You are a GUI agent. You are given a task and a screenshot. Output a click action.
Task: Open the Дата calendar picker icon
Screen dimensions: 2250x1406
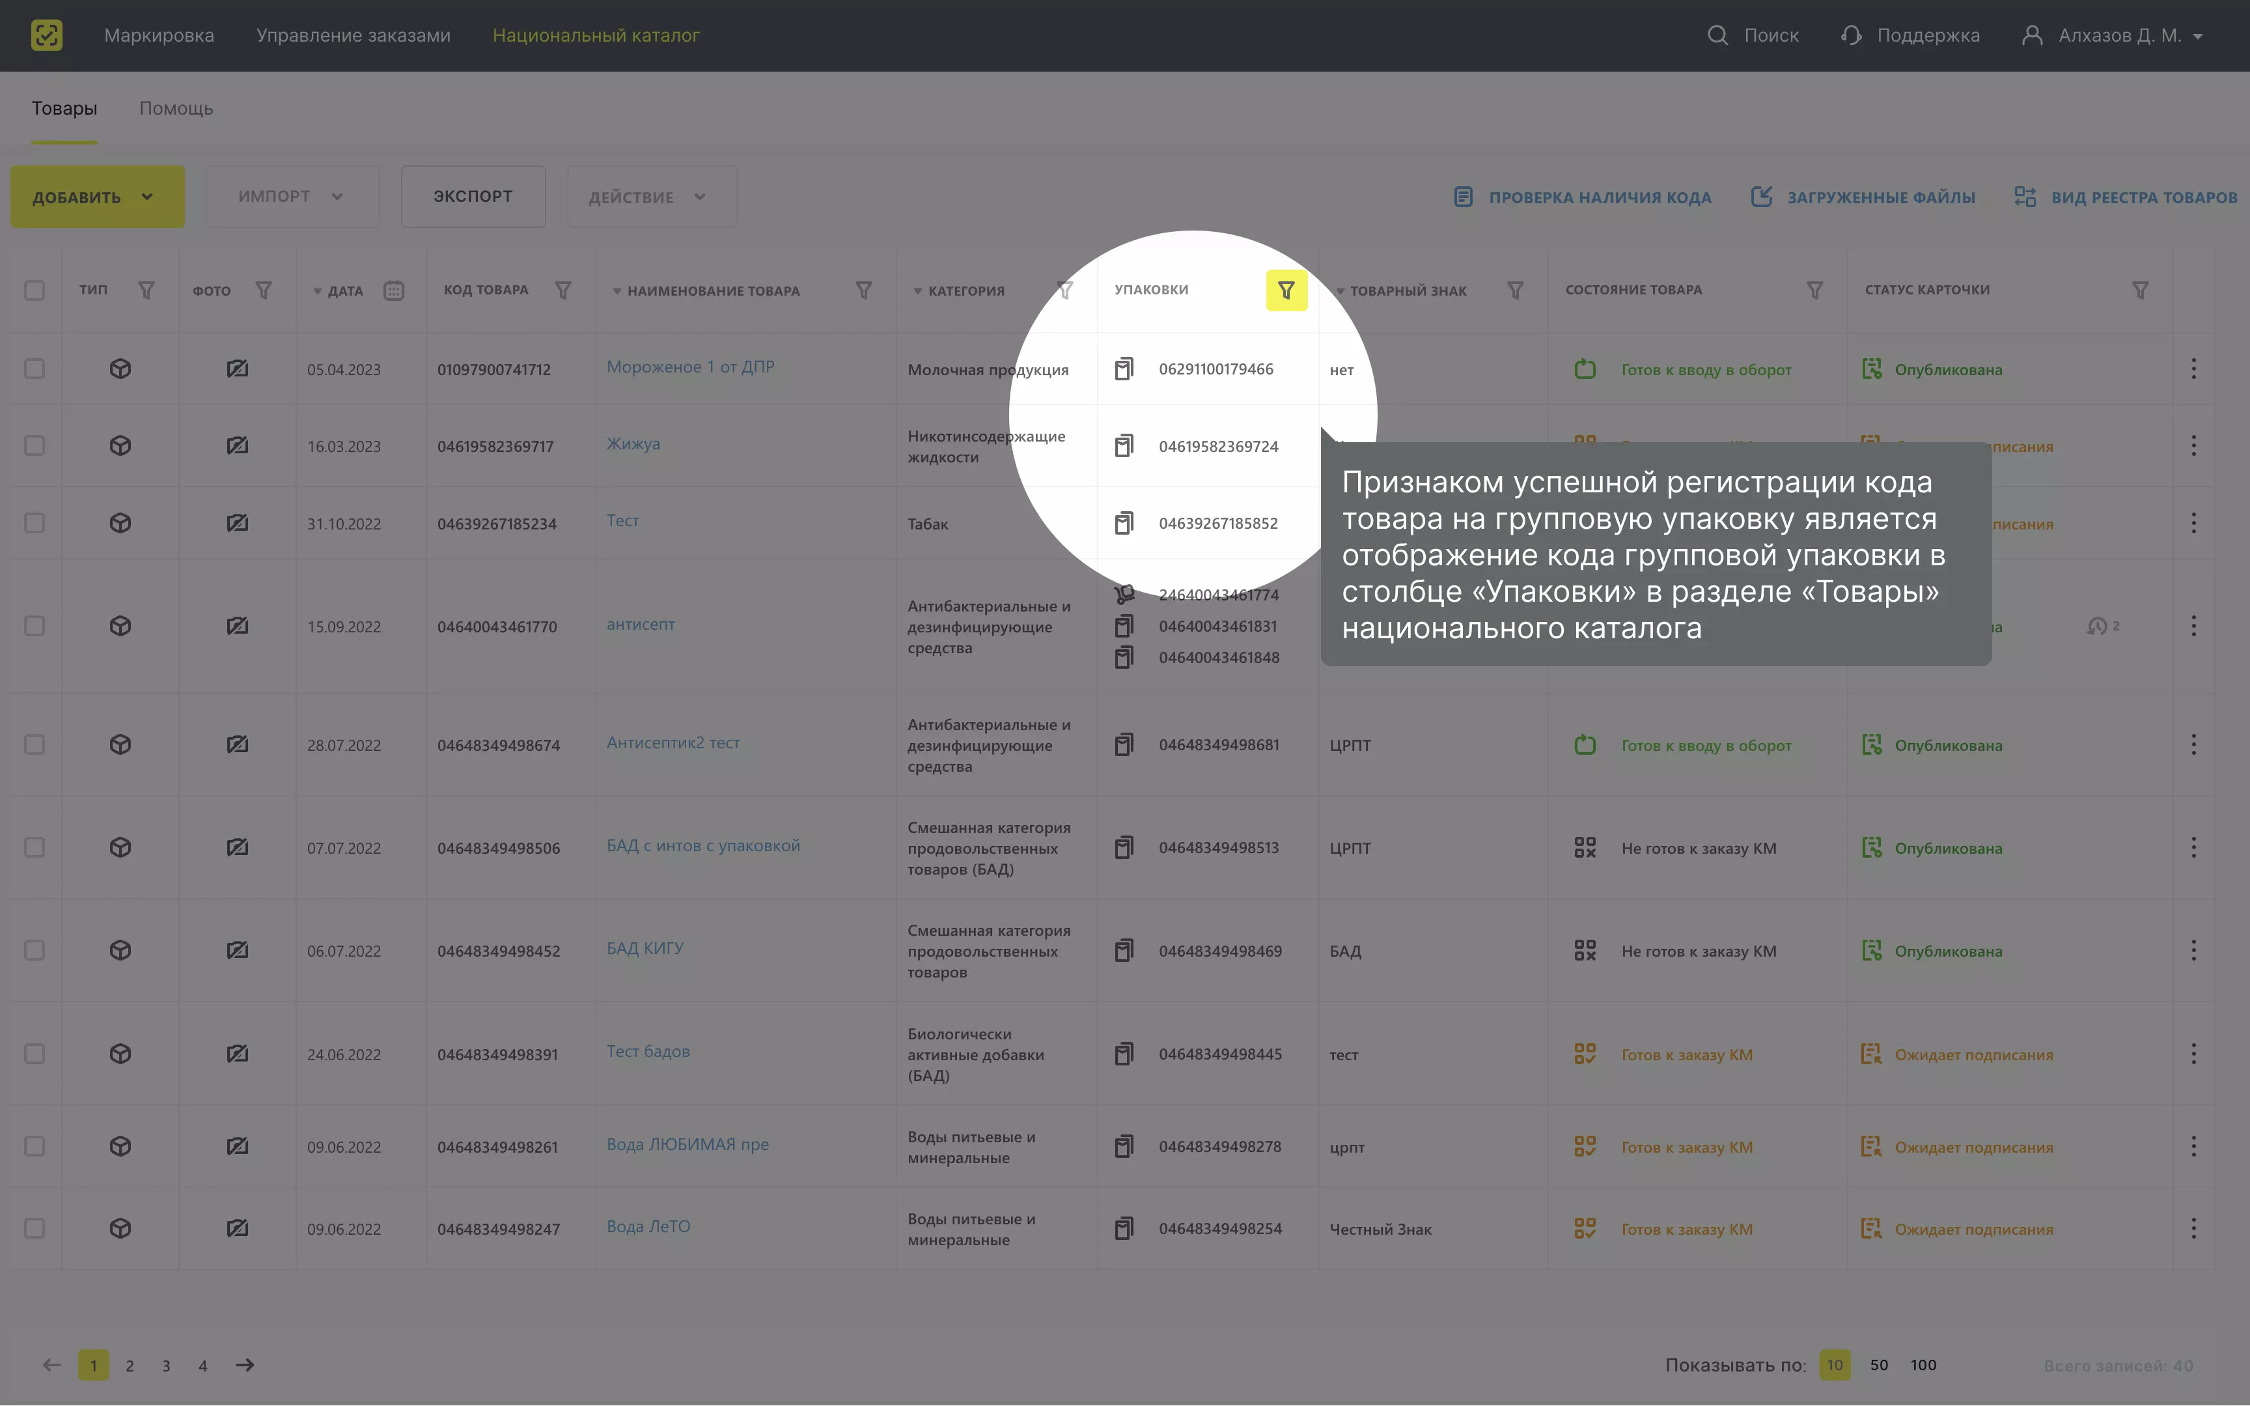pos(394,290)
